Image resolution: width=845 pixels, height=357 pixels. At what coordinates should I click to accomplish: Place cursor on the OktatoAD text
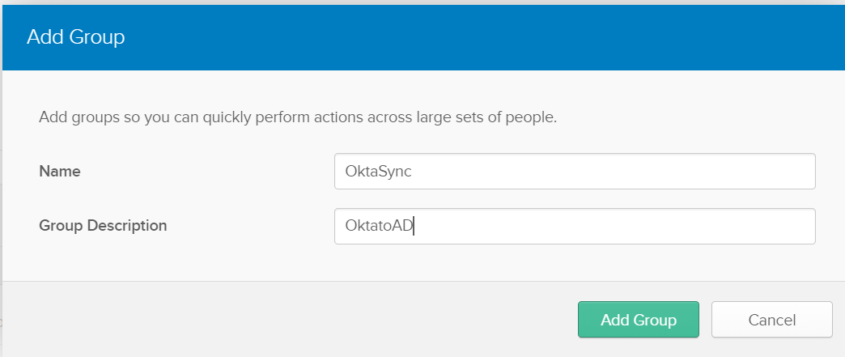pyautogui.click(x=380, y=227)
